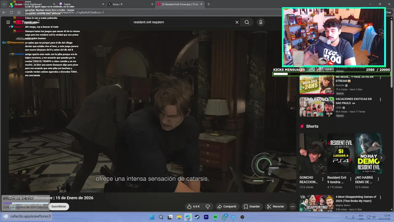The image size is (394, 222).
Task: Open WhatsApp from the taskbar
Action: 224,217
